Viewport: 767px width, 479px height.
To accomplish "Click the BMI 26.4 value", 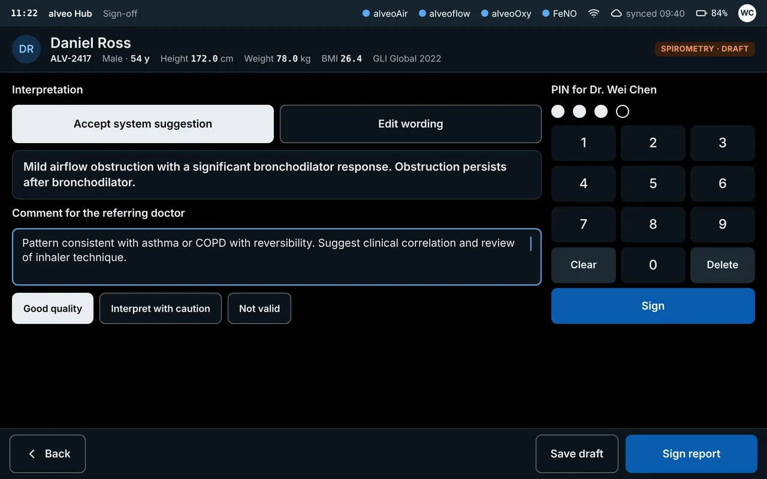I will pos(342,59).
